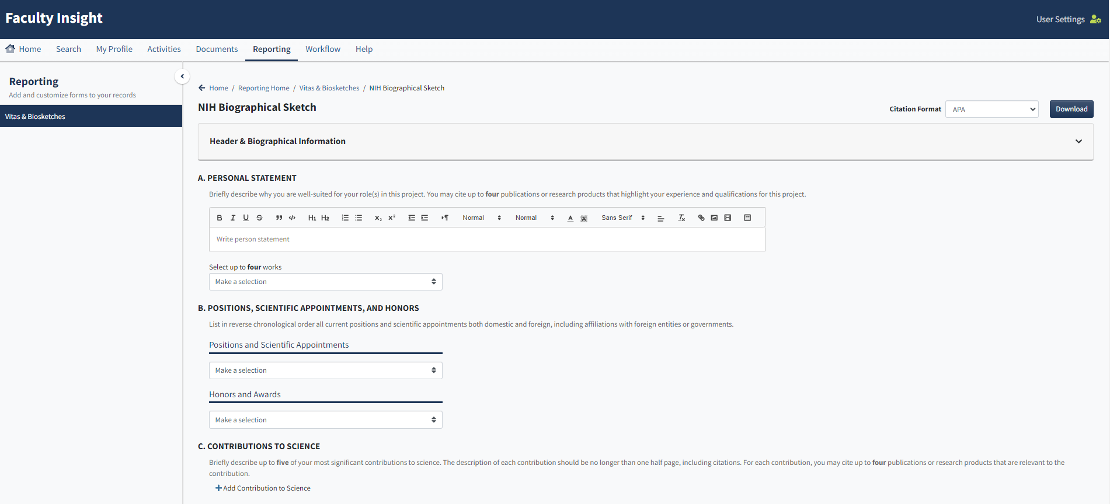
Task: Collapse the Reporting sidebar panel
Action: [182, 76]
